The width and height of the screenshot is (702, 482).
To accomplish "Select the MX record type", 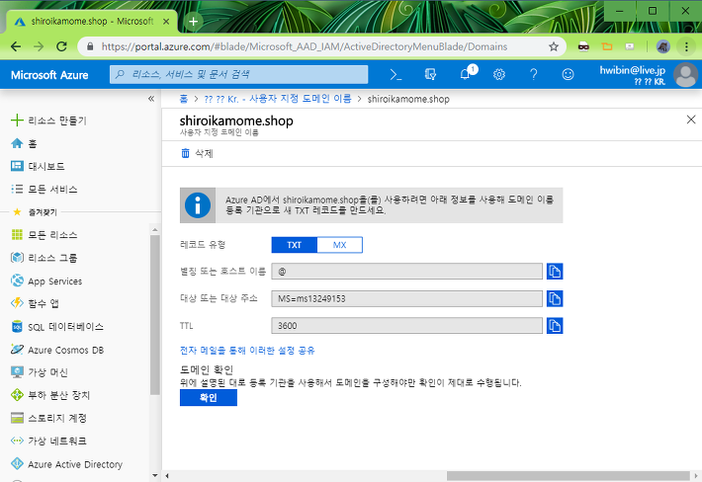I will [340, 245].
